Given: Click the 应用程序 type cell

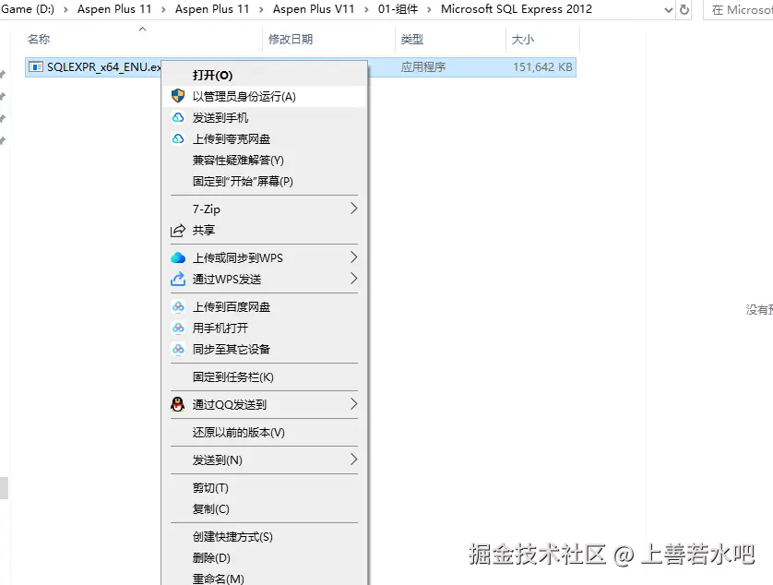Looking at the screenshot, I should (x=423, y=67).
